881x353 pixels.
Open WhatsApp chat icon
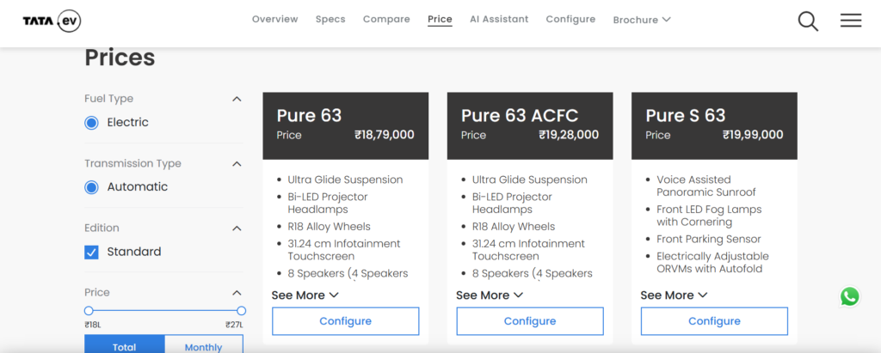(849, 296)
